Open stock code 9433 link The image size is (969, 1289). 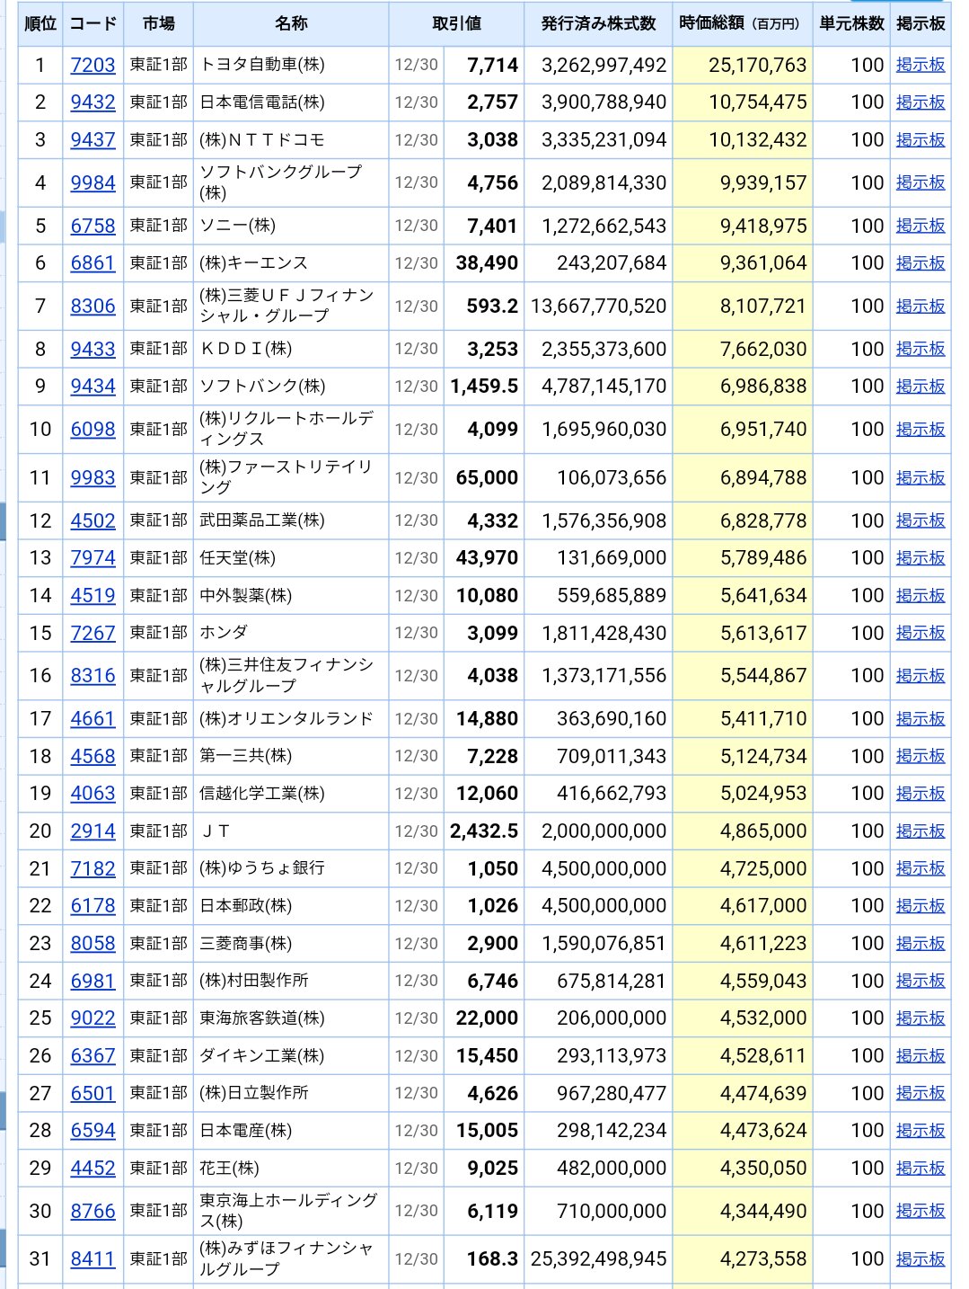click(x=93, y=349)
